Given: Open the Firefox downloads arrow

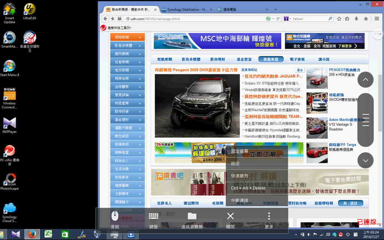Looking at the screenshot, I should click(x=356, y=19).
